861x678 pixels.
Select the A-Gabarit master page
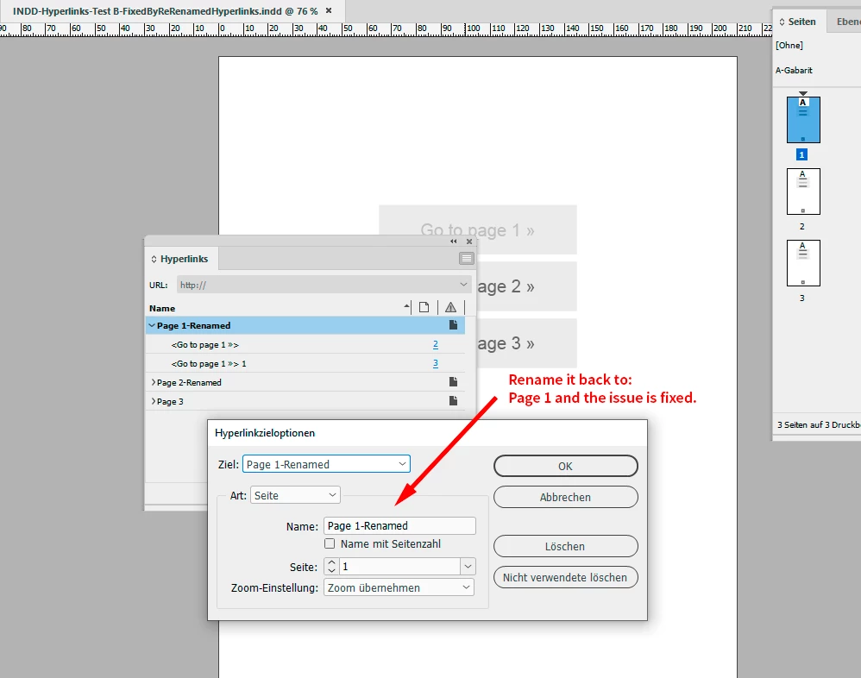point(794,70)
